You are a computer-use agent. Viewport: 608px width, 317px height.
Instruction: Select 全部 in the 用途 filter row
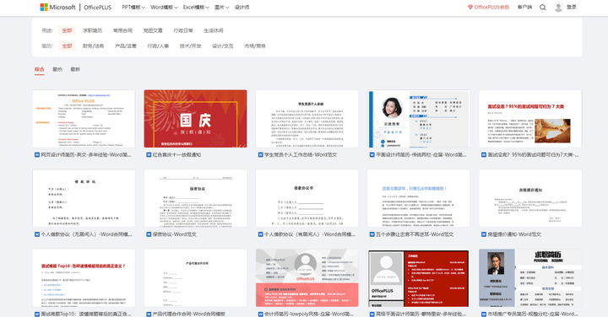tap(67, 30)
